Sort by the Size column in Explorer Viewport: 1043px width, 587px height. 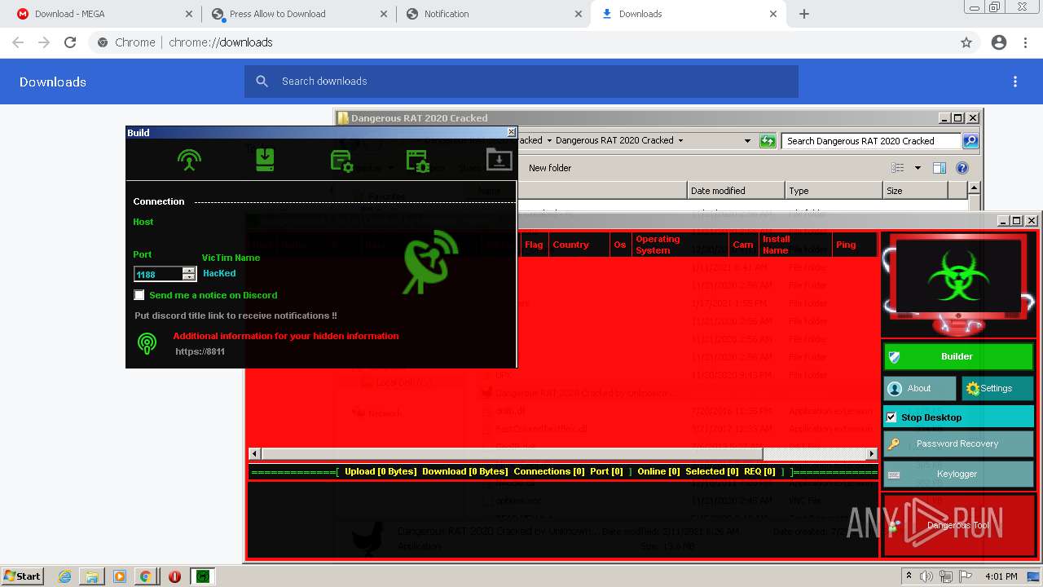click(915, 191)
